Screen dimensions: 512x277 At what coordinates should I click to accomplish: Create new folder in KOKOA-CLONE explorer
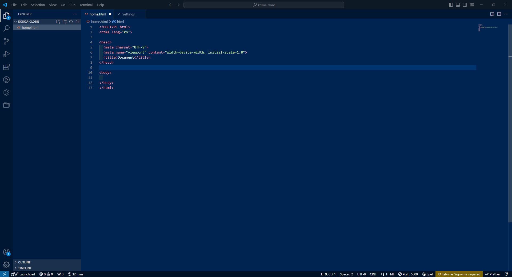click(x=65, y=22)
